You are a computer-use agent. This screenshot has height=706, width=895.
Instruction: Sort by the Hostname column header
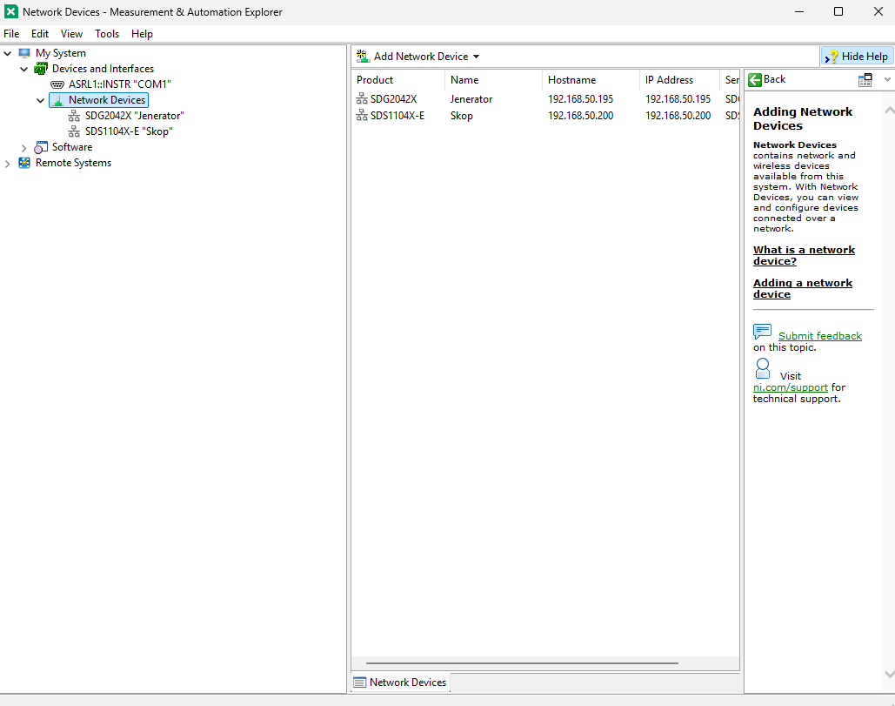571,80
